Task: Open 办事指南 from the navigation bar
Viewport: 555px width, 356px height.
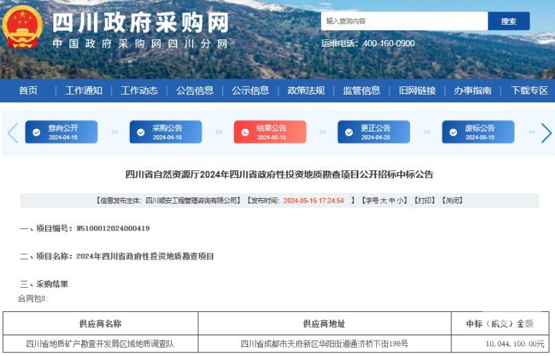Action: 473,90
